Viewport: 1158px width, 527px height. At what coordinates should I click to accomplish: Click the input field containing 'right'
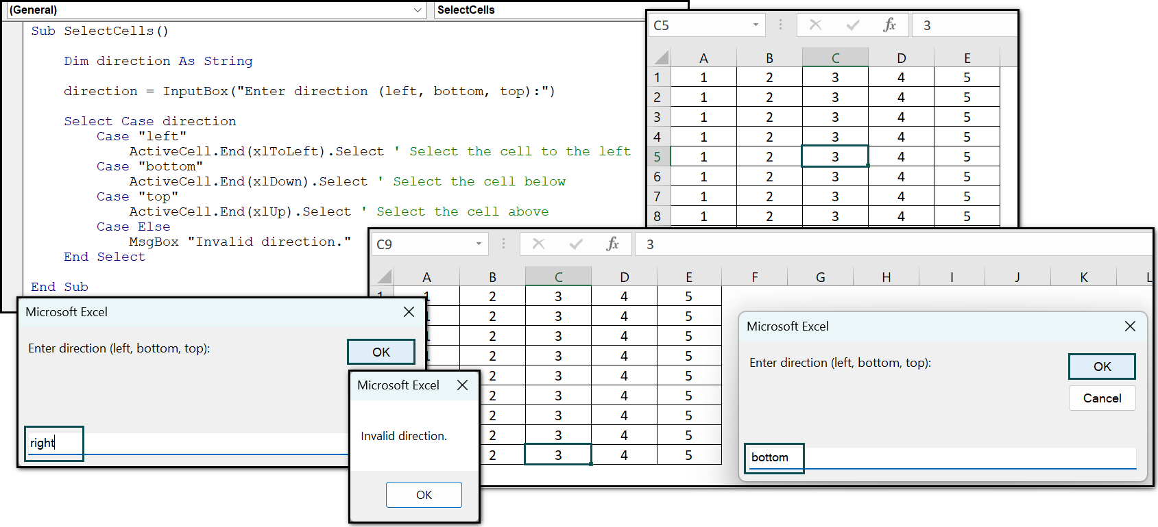pos(187,444)
